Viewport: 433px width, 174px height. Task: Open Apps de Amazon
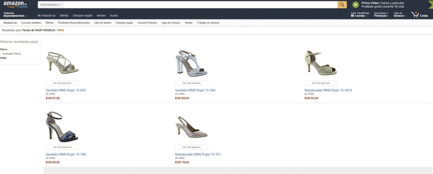pos(171,23)
